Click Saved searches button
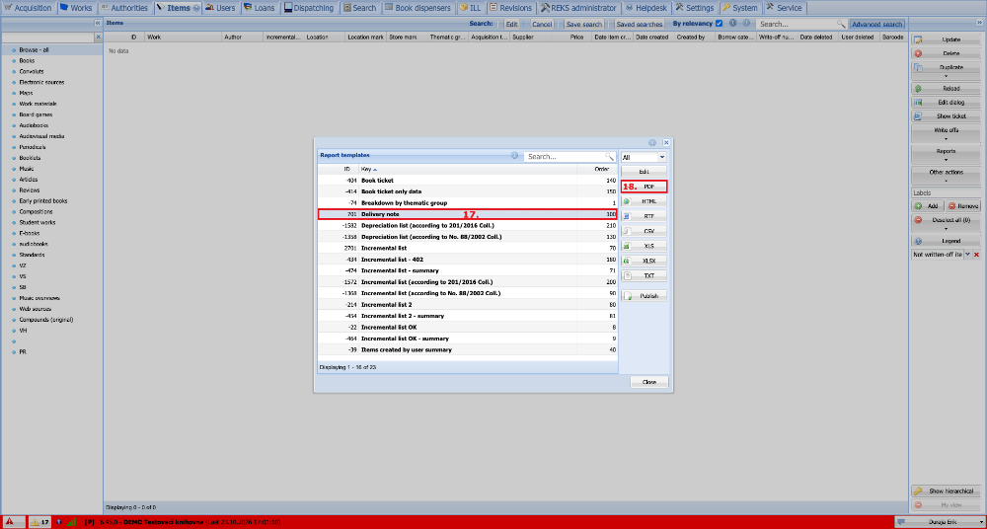 tap(639, 24)
